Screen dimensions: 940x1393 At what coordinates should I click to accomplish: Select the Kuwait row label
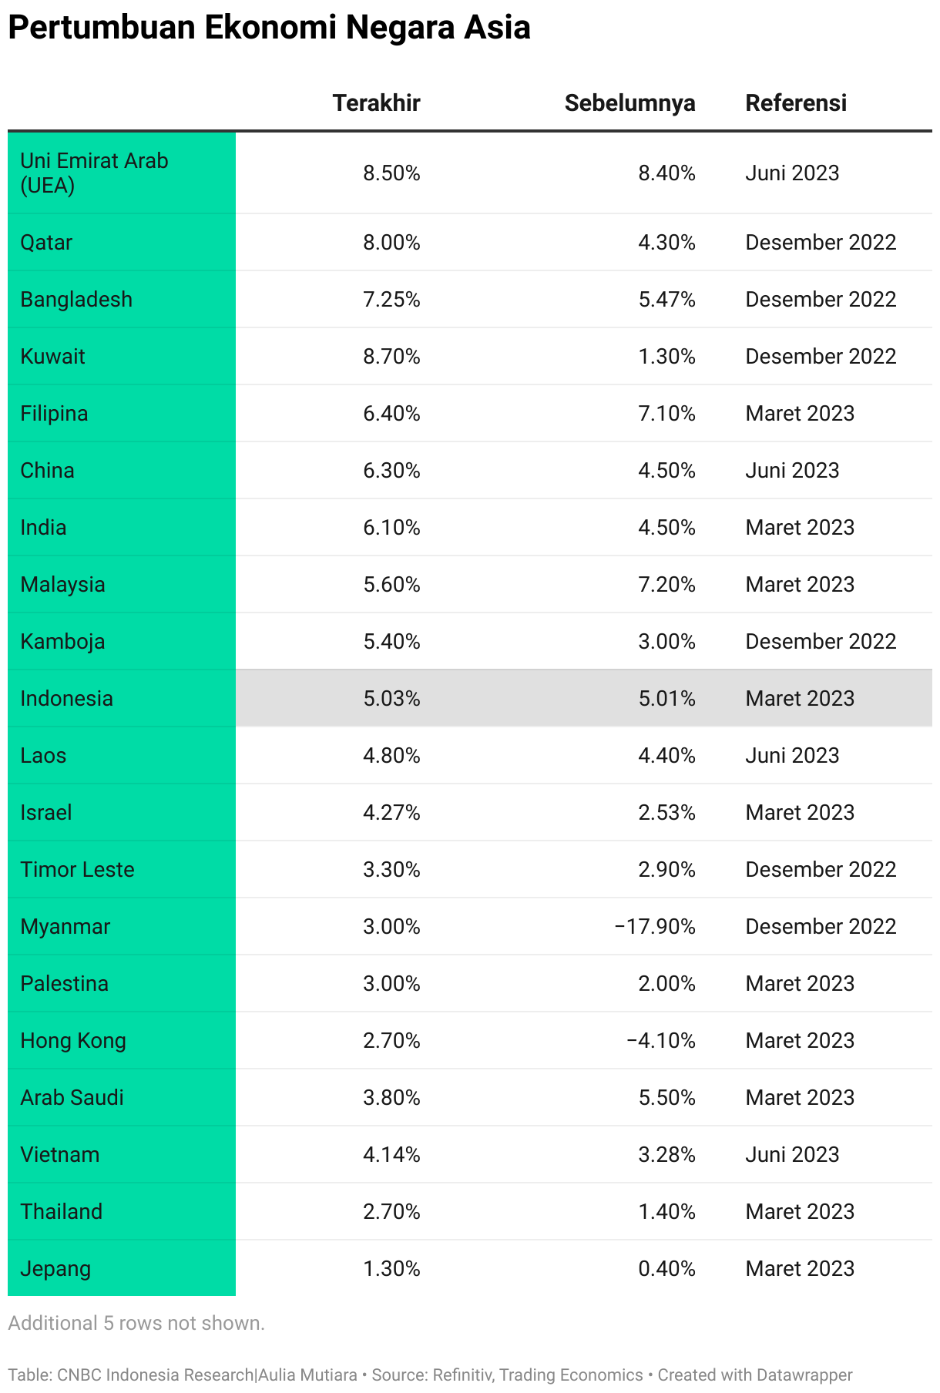point(122,356)
